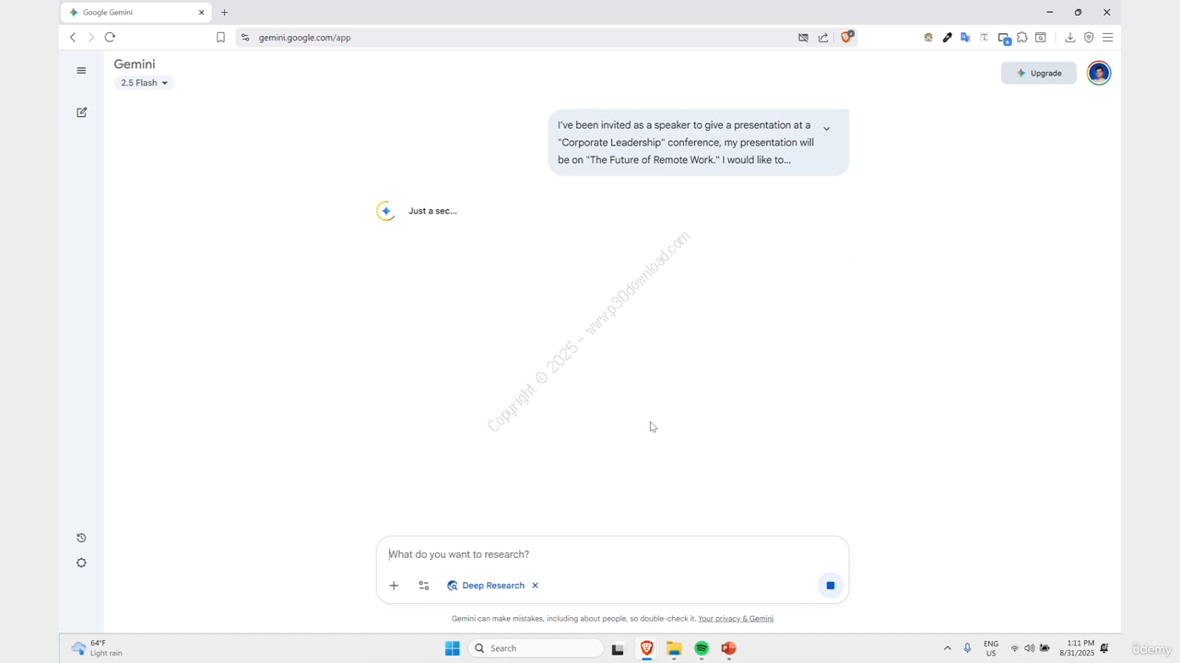Open Gemini settings gear in sidebar
Viewport: 1180px width, 663px height.
coord(81,563)
